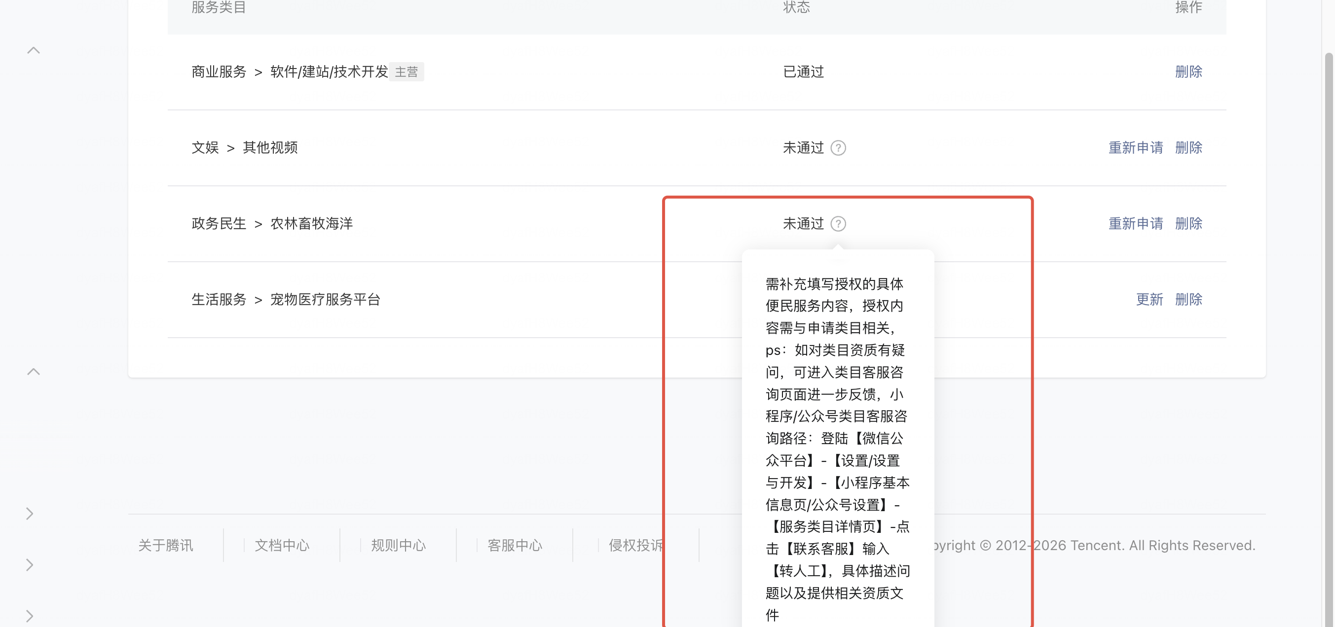Reapply for 政务民生 农林畜牧海洋 category
Image resolution: width=1335 pixels, height=627 pixels.
coord(1136,224)
